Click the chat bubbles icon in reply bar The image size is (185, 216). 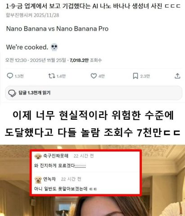pos(12,93)
